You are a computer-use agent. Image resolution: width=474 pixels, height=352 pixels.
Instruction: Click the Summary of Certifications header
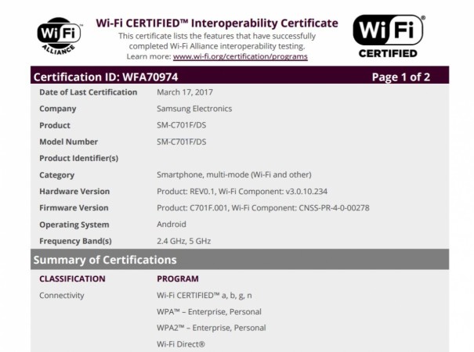(x=240, y=260)
